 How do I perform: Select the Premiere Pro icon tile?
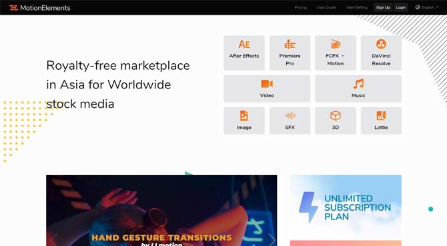[290, 53]
